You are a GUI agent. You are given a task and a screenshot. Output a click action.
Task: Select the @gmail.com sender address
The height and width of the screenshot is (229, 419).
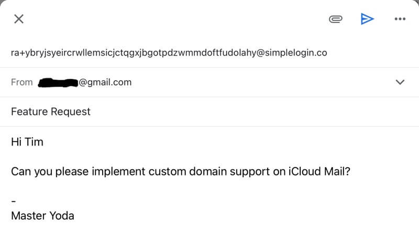(105, 82)
